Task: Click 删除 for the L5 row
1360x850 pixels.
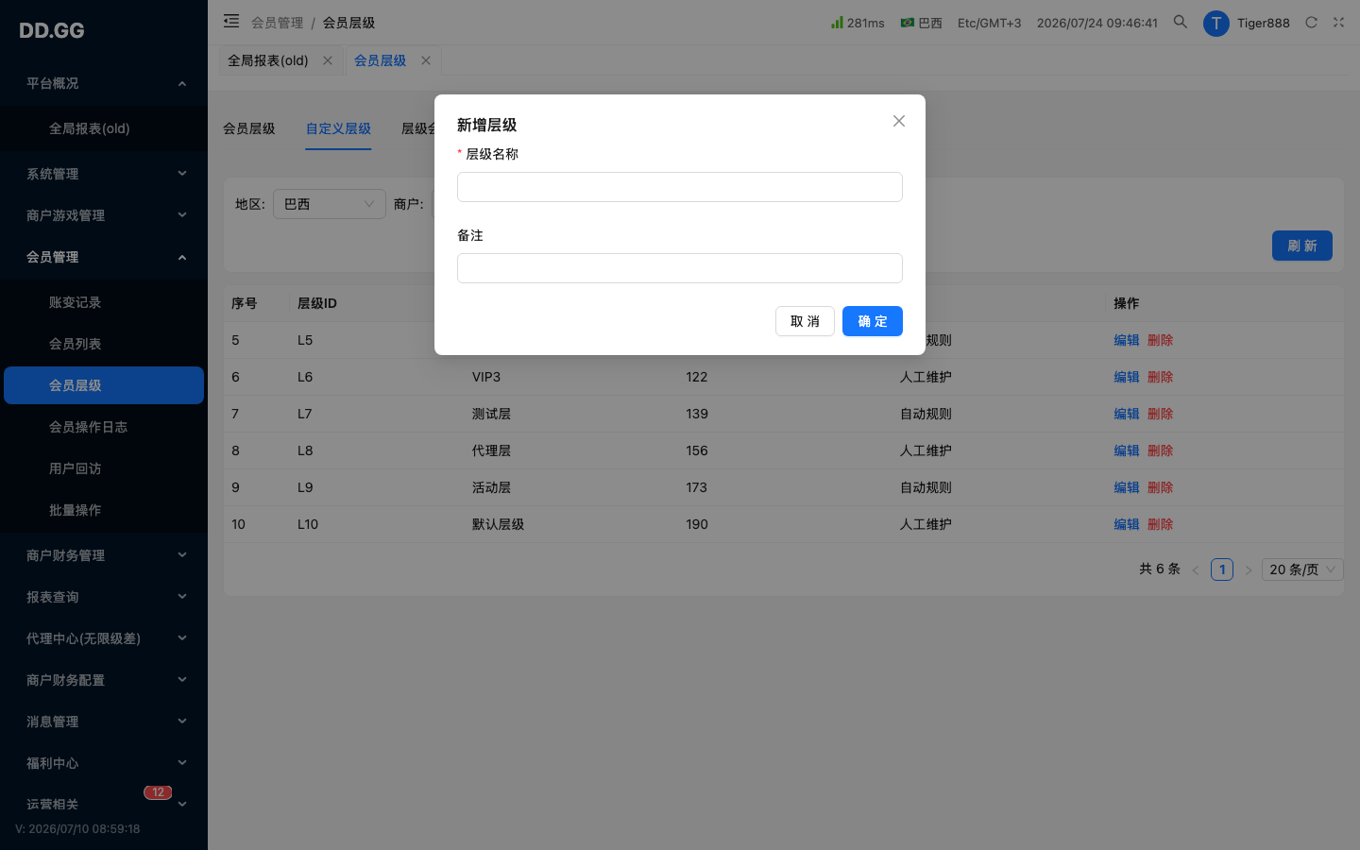Action: point(1160,340)
